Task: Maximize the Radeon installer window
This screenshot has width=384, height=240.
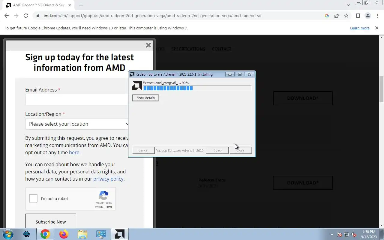Action: pyautogui.click(x=240, y=74)
